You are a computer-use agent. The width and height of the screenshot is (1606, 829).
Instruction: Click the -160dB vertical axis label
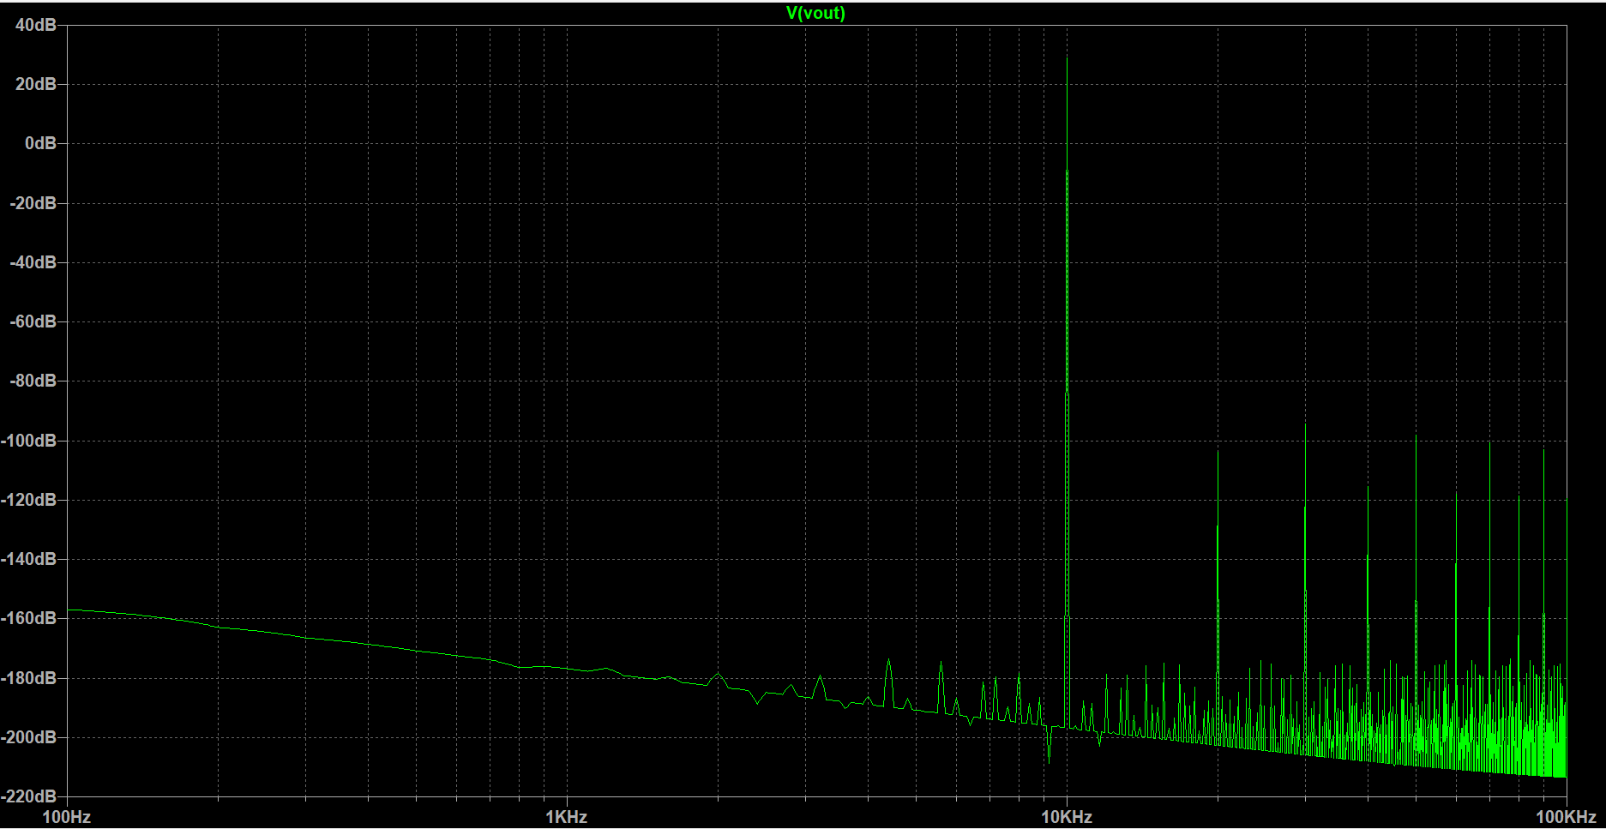29,618
